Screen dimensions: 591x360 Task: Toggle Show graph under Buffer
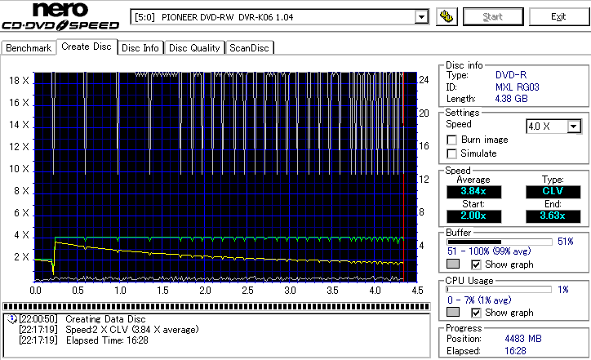point(477,264)
